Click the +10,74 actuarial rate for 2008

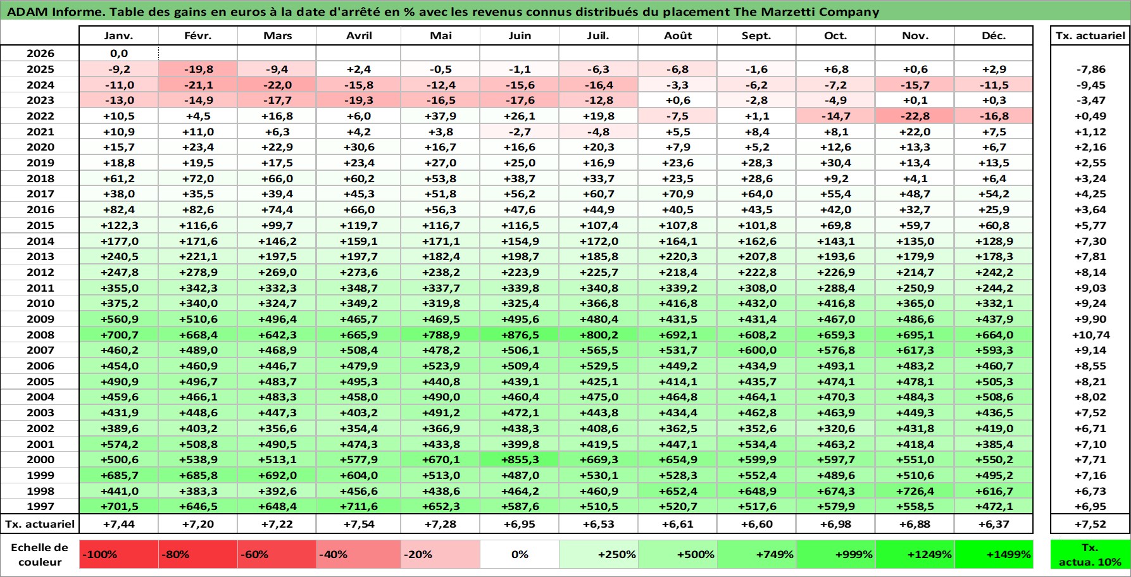1090,335
